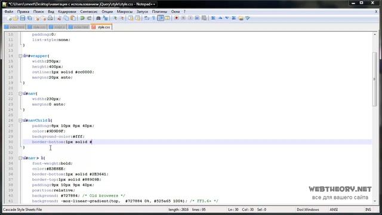This screenshot has height=215, width=382.
Task: Collapse the ul#nav fold on line 21
Action: (20, 94)
